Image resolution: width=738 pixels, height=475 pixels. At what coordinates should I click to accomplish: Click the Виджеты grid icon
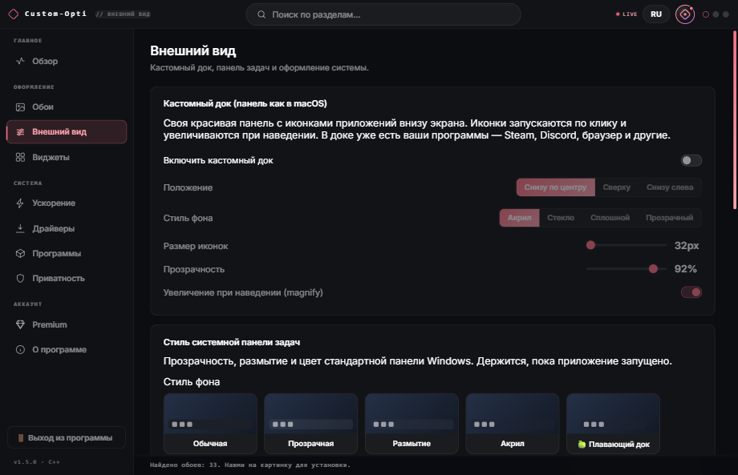tap(20, 157)
